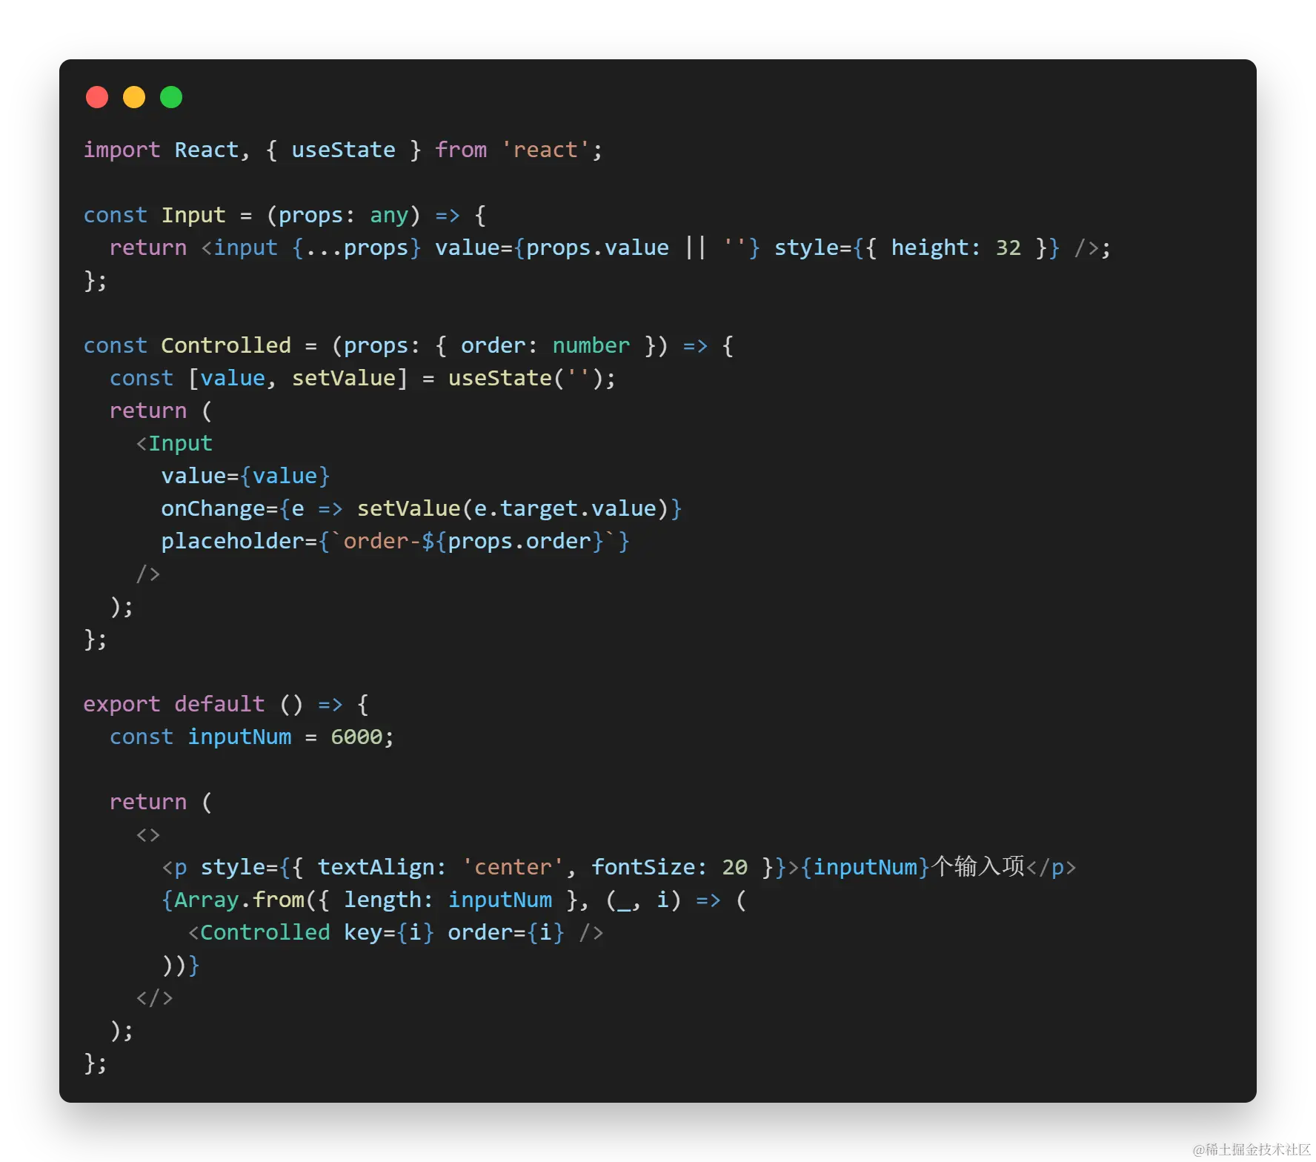Click '<Controlled' JSX tag
This screenshot has width=1316, height=1162.
259,932
